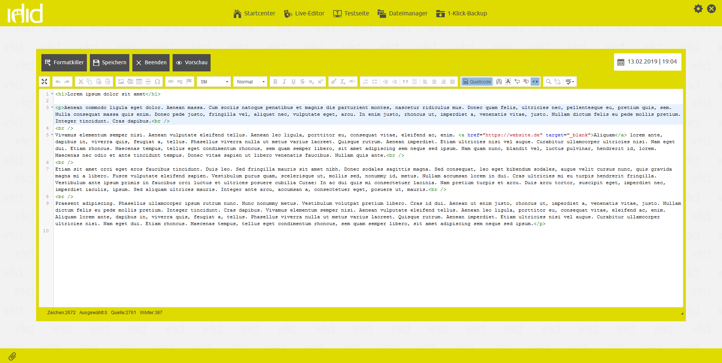722x363 pixels.
Task: Open Startcenter in the top navigation
Action: 254,14
